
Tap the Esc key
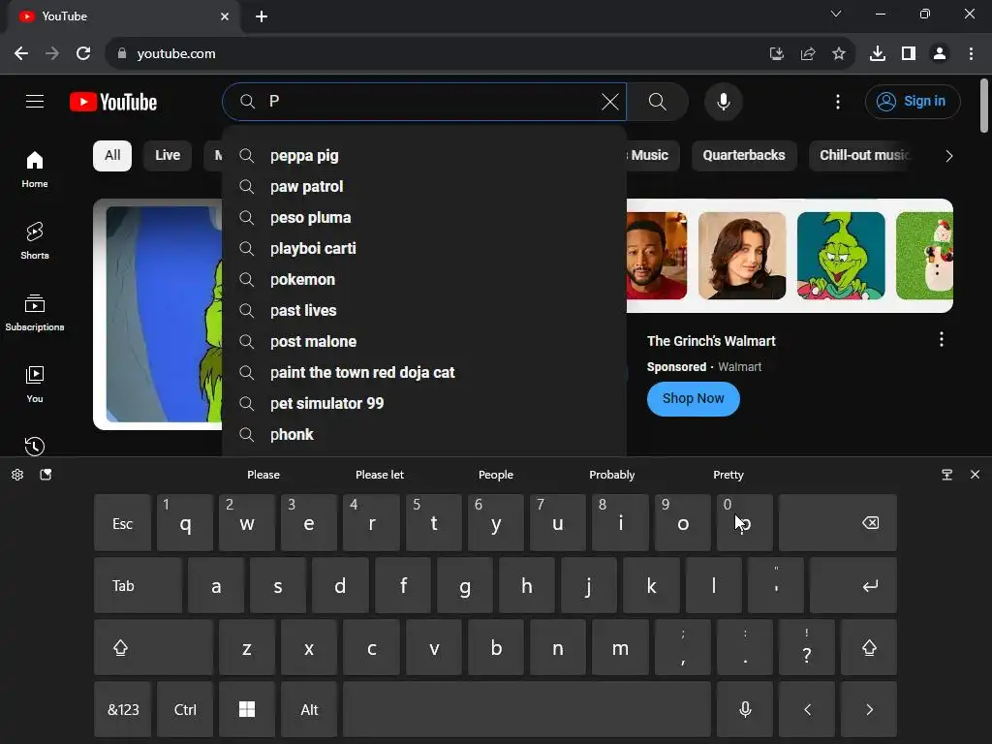(x=123, y=523)
